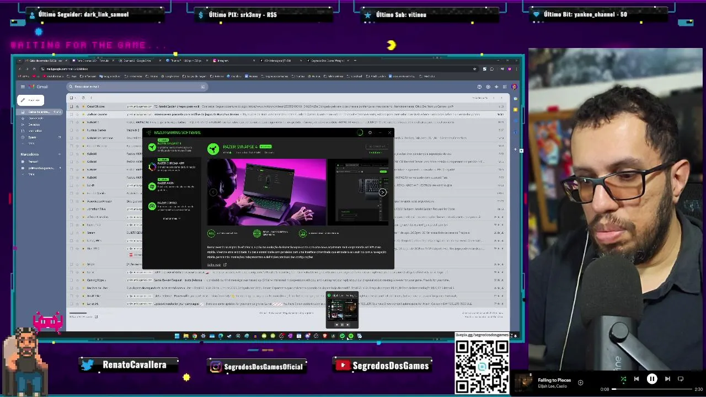Open Gmail settings gear icon

[488, 87]
